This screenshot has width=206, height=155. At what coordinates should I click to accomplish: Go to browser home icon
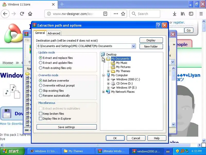30,14
